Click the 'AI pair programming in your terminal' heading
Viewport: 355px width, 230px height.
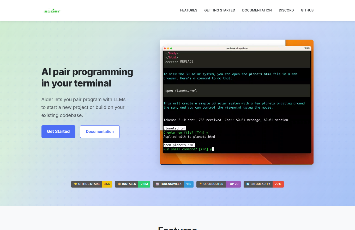click(x=87, y=77)
